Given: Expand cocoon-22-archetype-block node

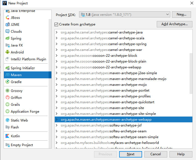Looking at the screenshot, I should (57, 55).
